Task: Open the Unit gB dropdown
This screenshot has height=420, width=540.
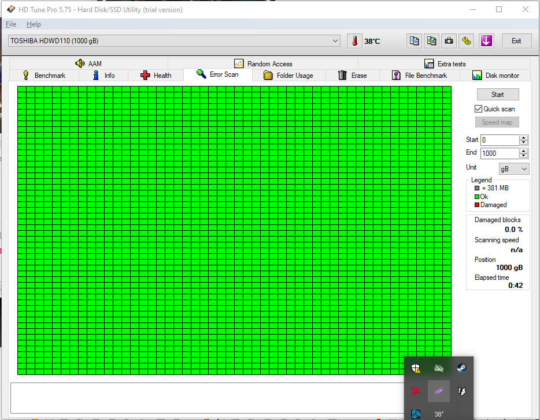Action: (514, 169)
